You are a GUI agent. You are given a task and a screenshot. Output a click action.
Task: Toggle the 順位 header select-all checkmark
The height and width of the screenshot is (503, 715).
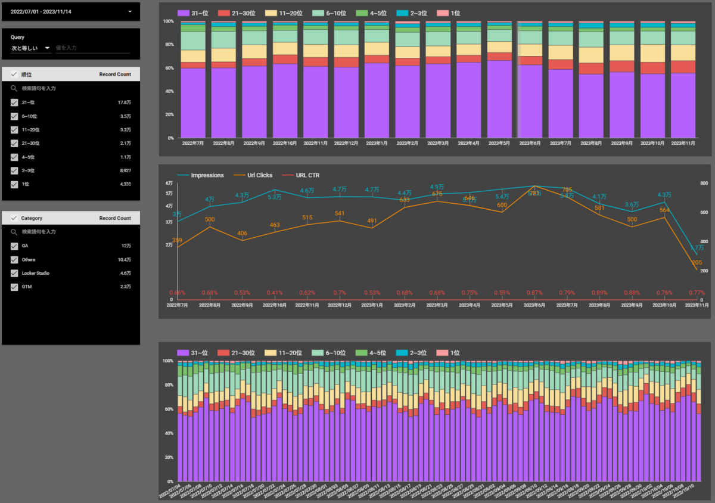pos(14,74)
